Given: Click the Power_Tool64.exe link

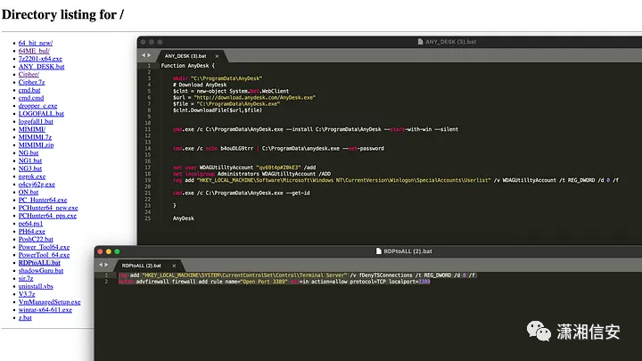Looking at the screenshot, I should click(x=44, y=247).
